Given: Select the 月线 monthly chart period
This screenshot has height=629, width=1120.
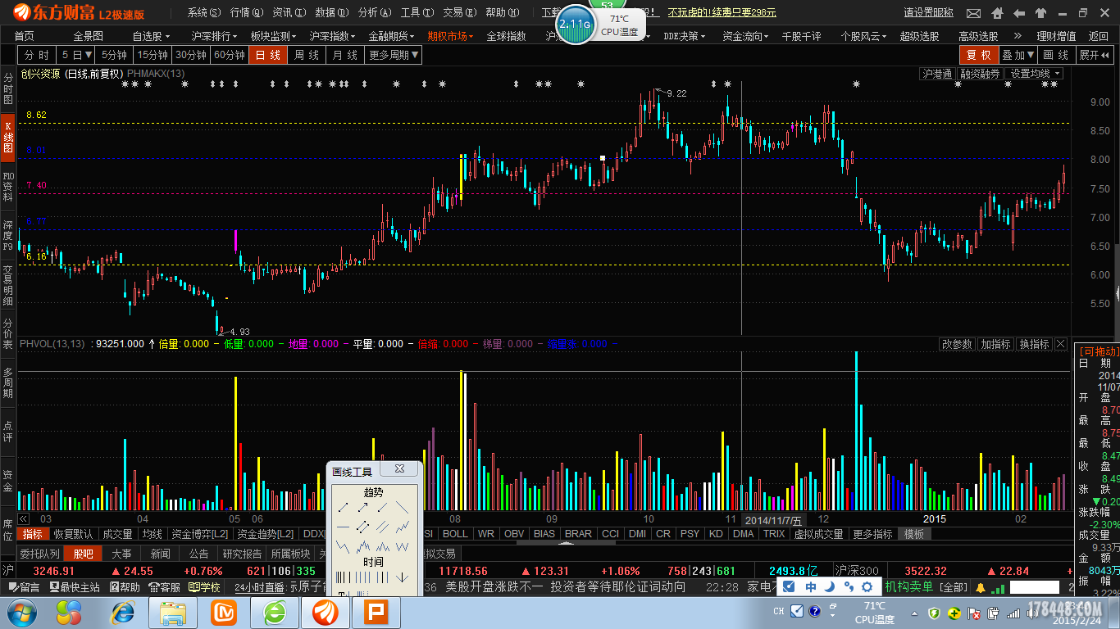Looking at the screenshot, I should click(x=345, y=55).
